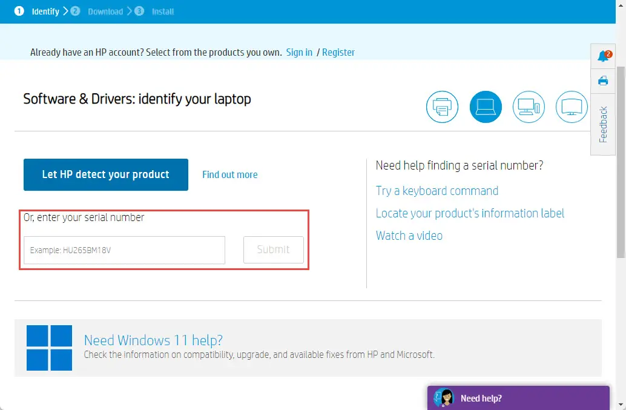Screen dimensions: 626x410
Task: Open the Find out more link
Action: [230, 175]
